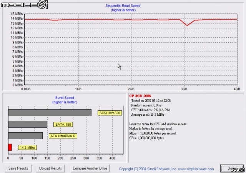This screenshot has height=173, width=246.
Task: Click the SATA 150 gray bar
Action: 28,124
